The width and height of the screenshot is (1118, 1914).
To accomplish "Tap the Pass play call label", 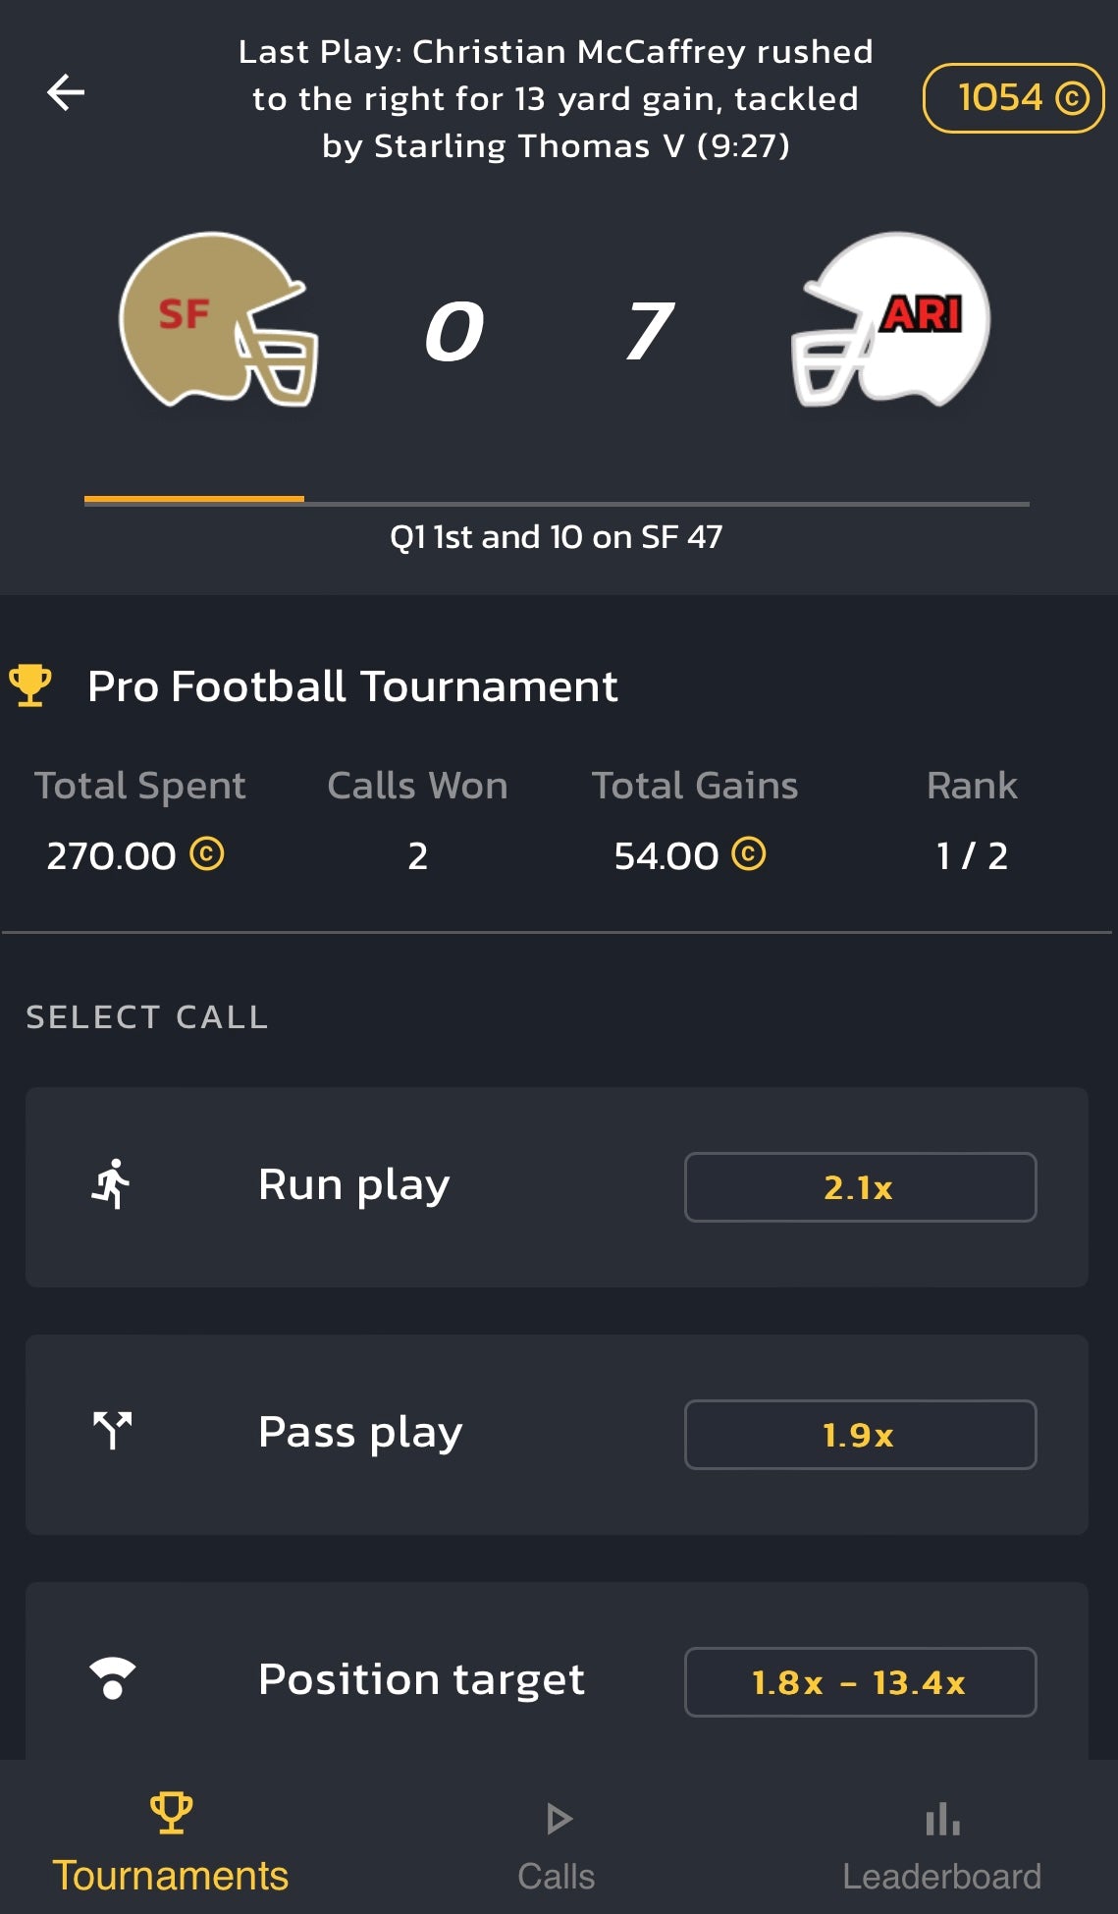I will coord(360,1432).
